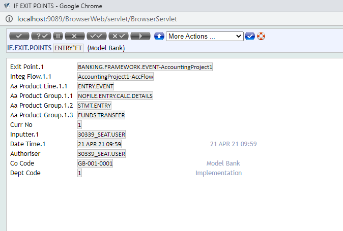
Task: Click the Reverse X-check toolbar button
Action: pyautogui.click(x=119, y=36)
